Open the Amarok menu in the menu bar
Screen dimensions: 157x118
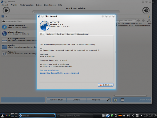(x=5, y=5)
